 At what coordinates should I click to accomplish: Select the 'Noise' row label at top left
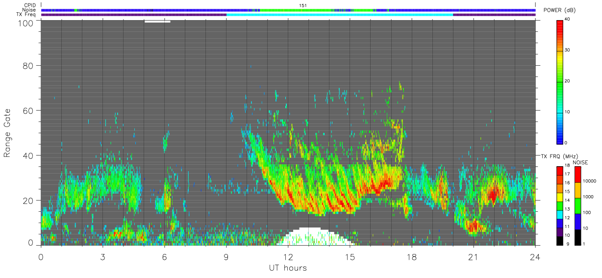point(29,10)
